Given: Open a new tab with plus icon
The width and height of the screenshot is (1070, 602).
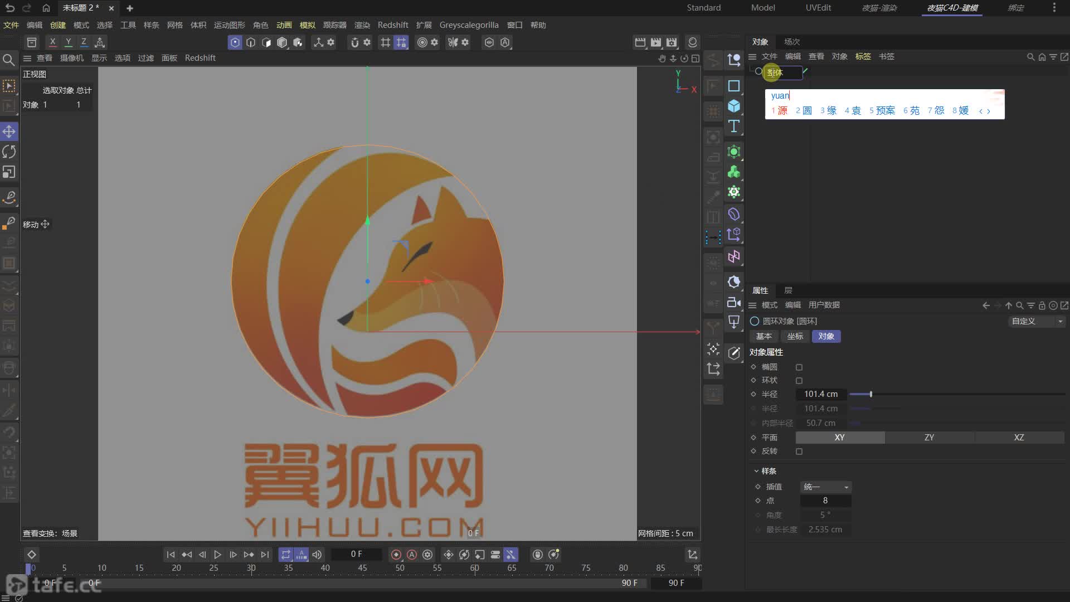Looking at the screenshot, I should (130, 8).
